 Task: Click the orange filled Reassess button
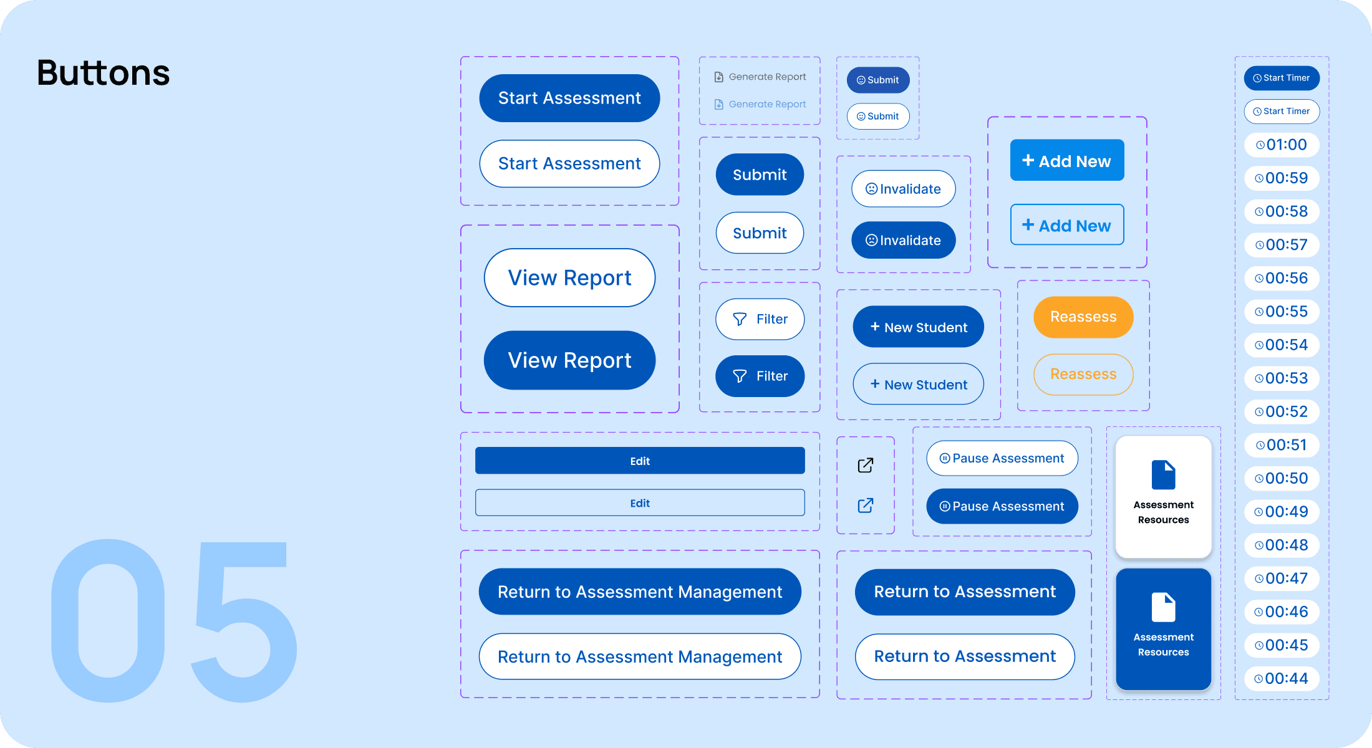point(1083,317)
